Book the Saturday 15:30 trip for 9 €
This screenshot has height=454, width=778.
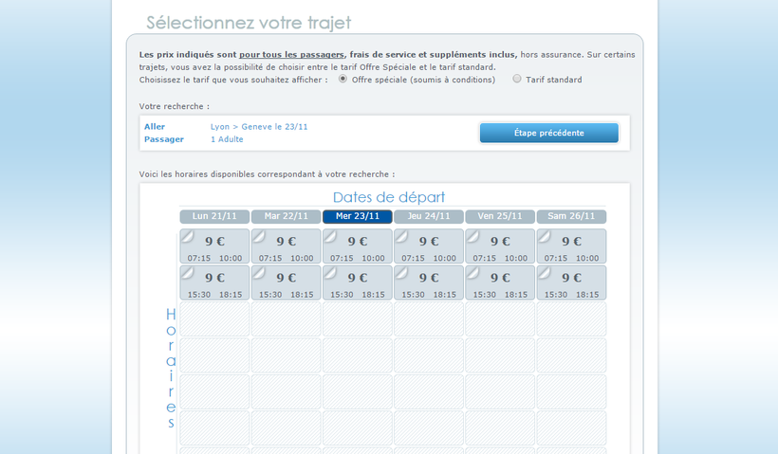(x=571, y=282)
